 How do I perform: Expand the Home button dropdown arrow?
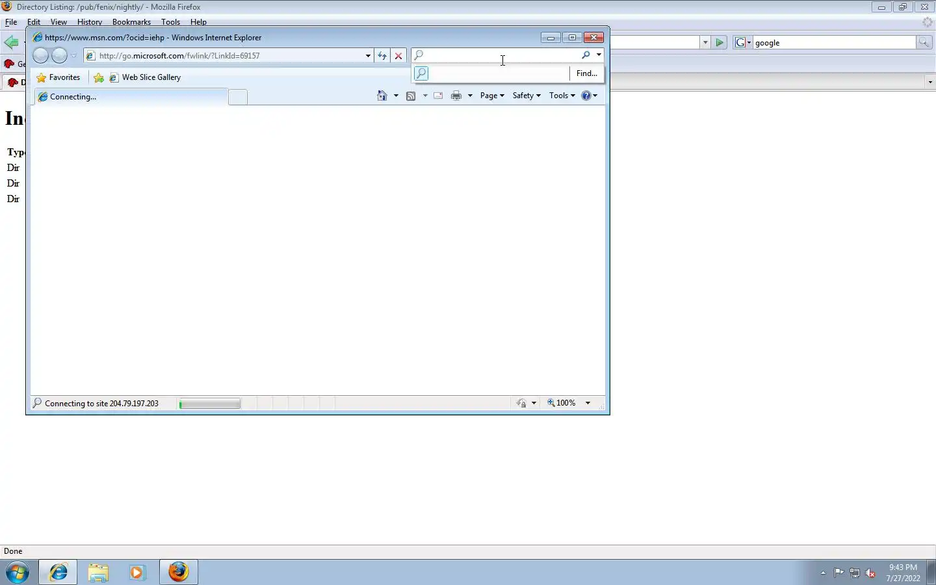[x=396, y=96]
